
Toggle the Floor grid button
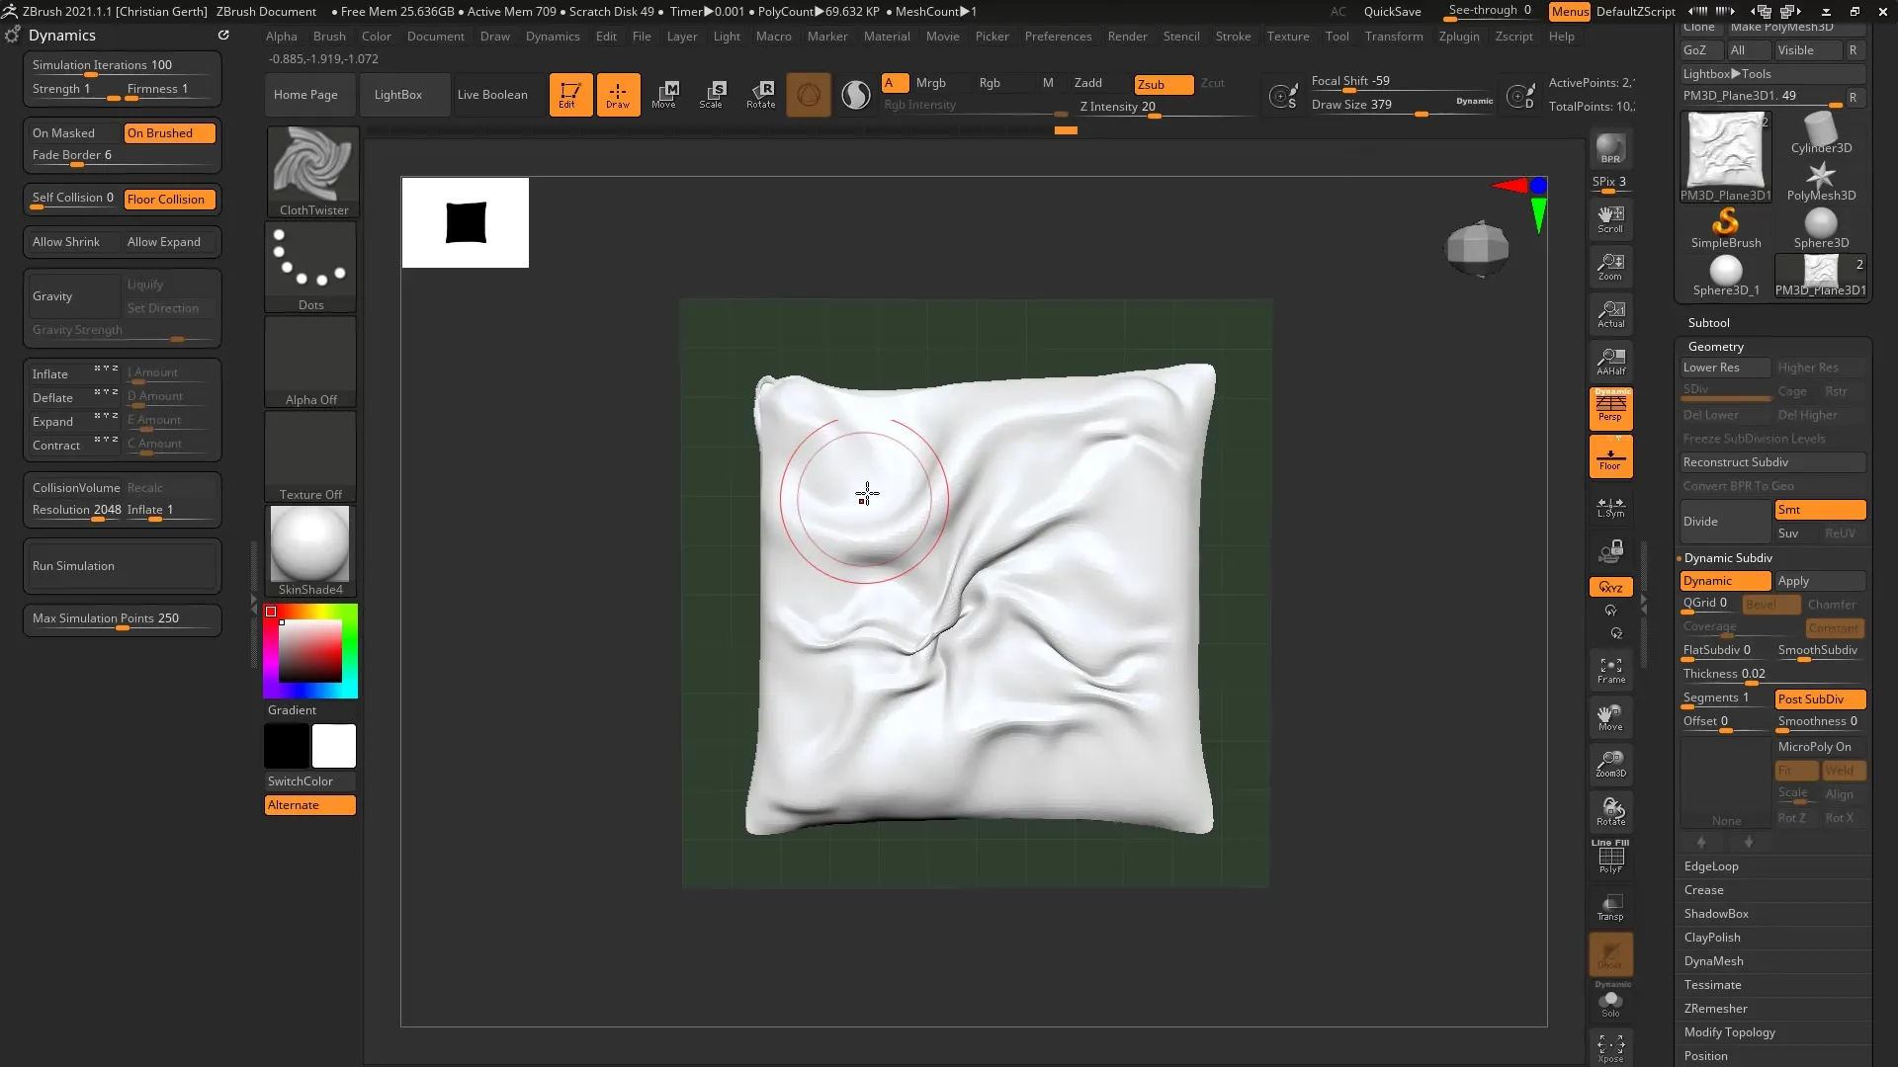pos(1610,456)
